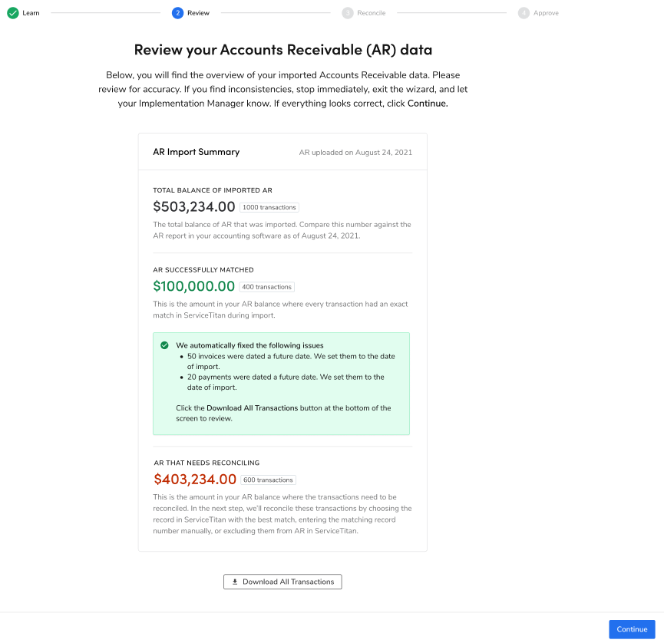This screenshot has height=643, width=664.
Task: Click the 1000 transactions badge
Action: click(x=269, y=207)
